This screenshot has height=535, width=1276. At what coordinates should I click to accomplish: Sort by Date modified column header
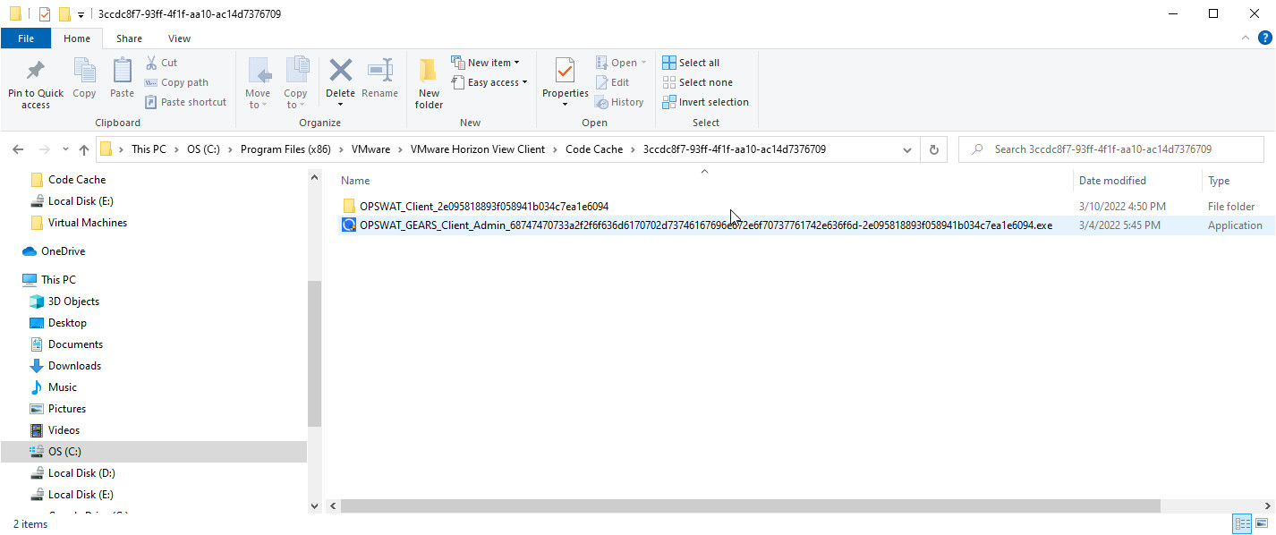(x=1112, y=181)
